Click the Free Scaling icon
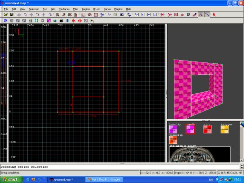The height and width of the screenshot is (183, 244). tap(137, 15)
